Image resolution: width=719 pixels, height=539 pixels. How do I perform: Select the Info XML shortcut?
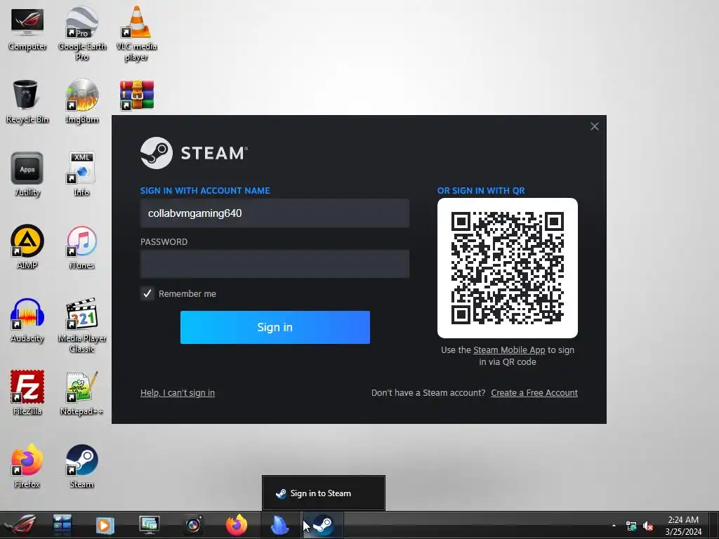(81, 174)
